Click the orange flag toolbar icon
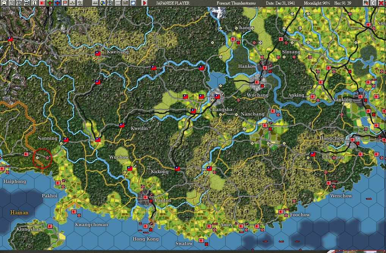 [x=65, y=3]
